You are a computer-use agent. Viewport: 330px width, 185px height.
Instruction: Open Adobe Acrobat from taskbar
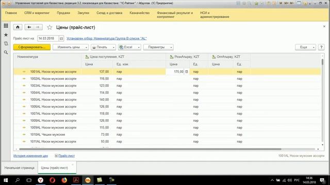[76, 180]
